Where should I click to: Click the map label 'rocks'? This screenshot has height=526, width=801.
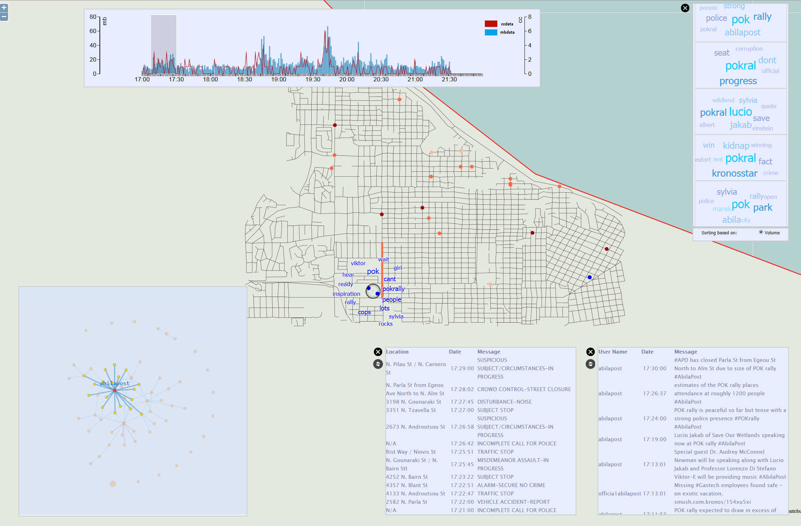click(x=385, y=324)
